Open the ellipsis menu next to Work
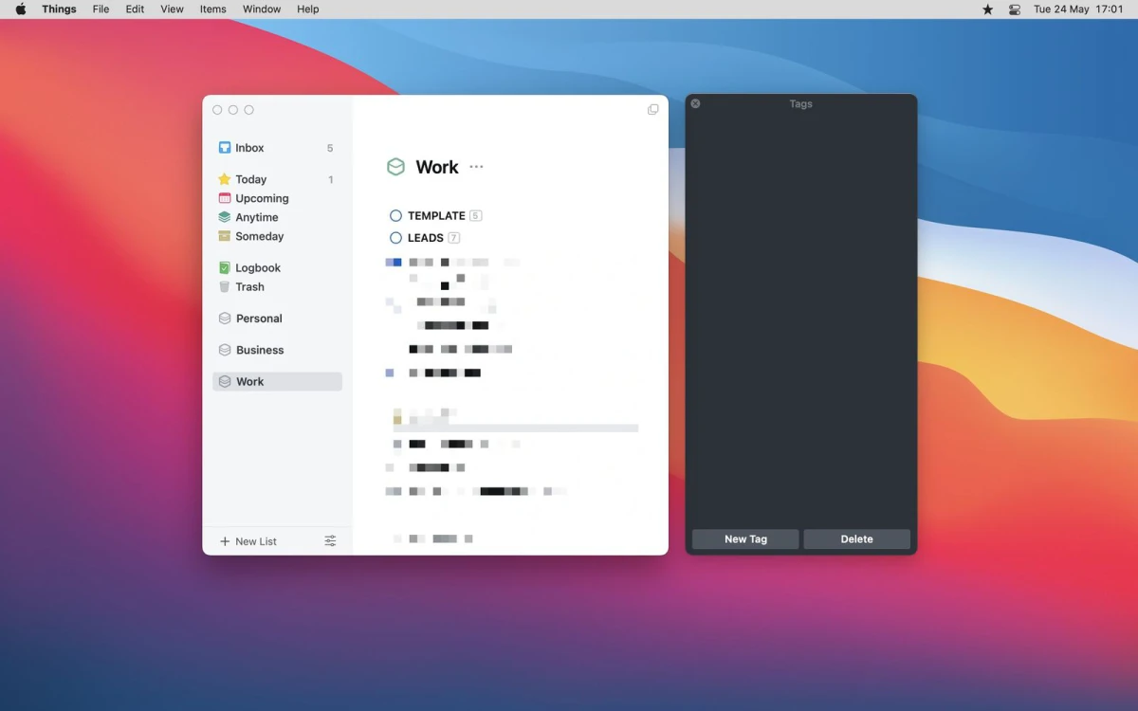The image size is (1138, 711). coord(476,167)
